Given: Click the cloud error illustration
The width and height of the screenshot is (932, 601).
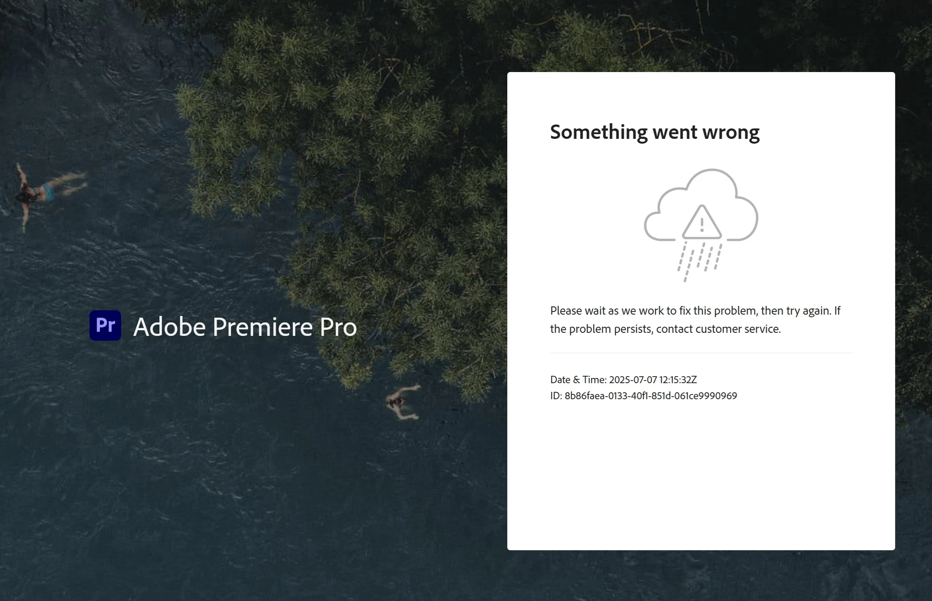Looking at the screenshot, I should (701, 225).
